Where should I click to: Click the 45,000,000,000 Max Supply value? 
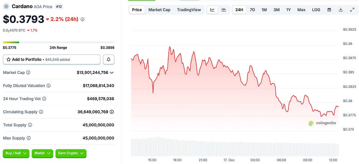coord(98,138)
